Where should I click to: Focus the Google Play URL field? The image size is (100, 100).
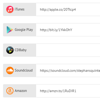(68, 30)
